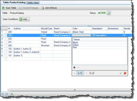Click the next page arrow at the bottom left
The width and height of the screenshot is (137, 101).
3,94
